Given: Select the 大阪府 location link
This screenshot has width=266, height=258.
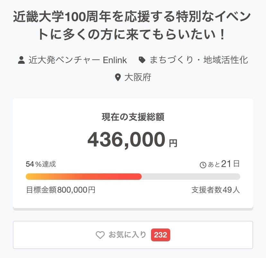Looking at the screenshot, I should coord(137,77).
